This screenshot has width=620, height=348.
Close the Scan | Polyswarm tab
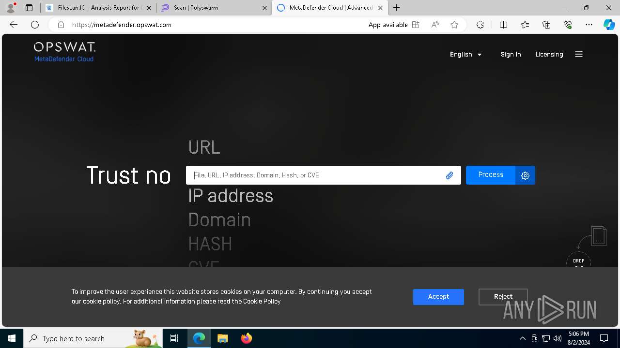click(x=264, y=8)
